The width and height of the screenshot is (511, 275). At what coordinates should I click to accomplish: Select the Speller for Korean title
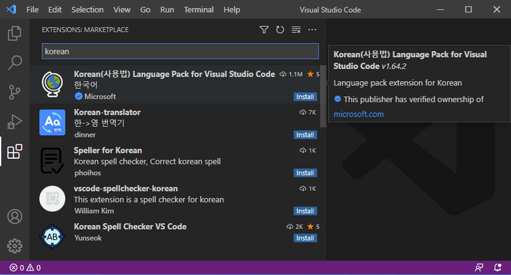[x=108, y=150]
